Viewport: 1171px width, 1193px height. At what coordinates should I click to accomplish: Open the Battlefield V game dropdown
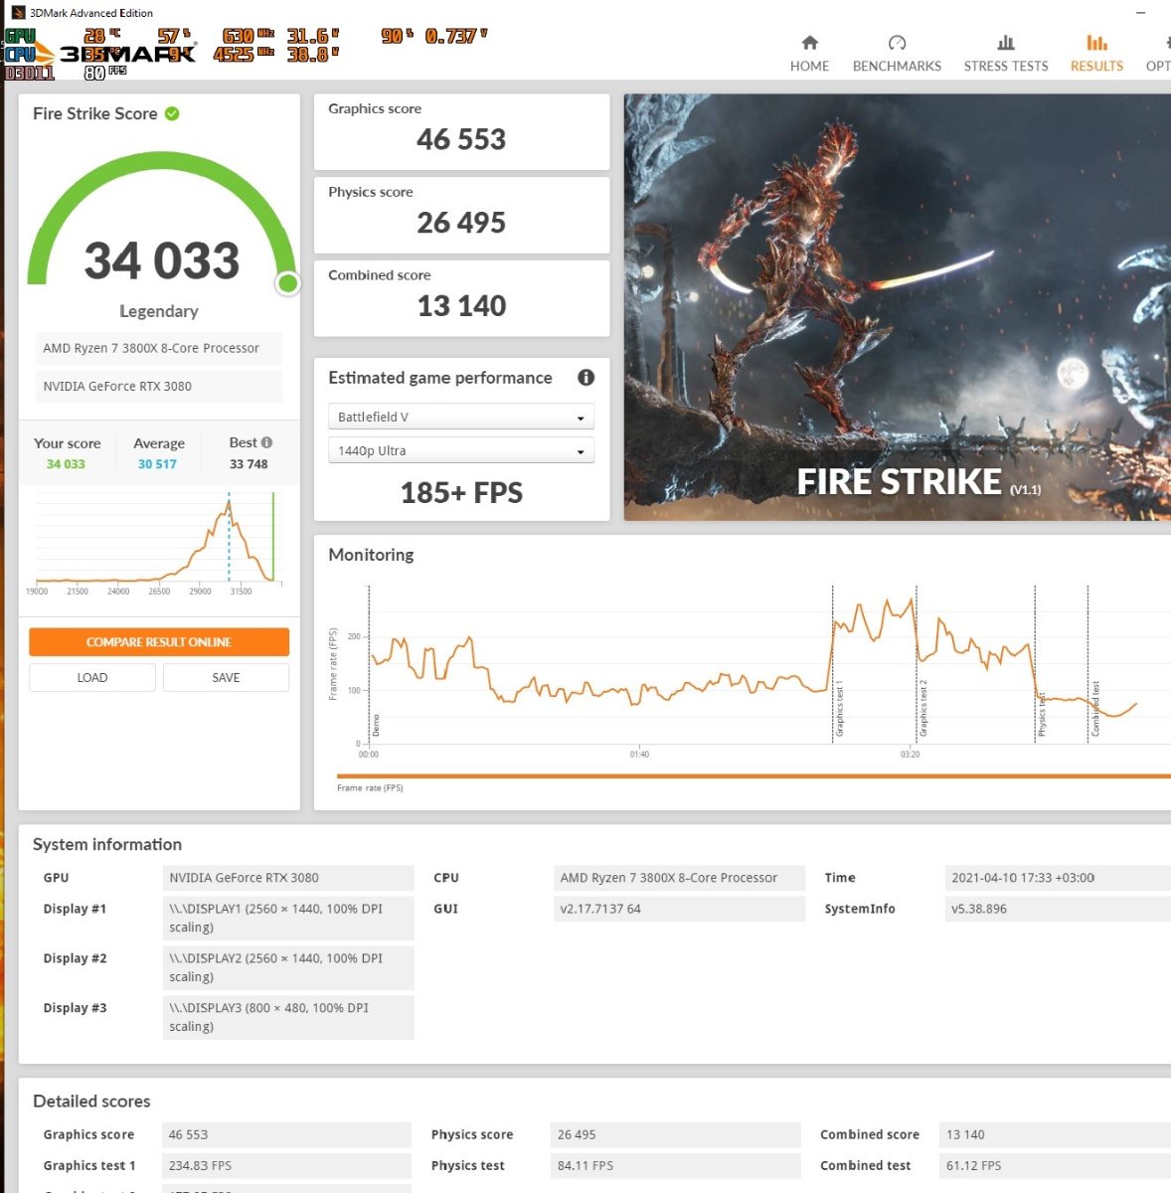[460, 417]
